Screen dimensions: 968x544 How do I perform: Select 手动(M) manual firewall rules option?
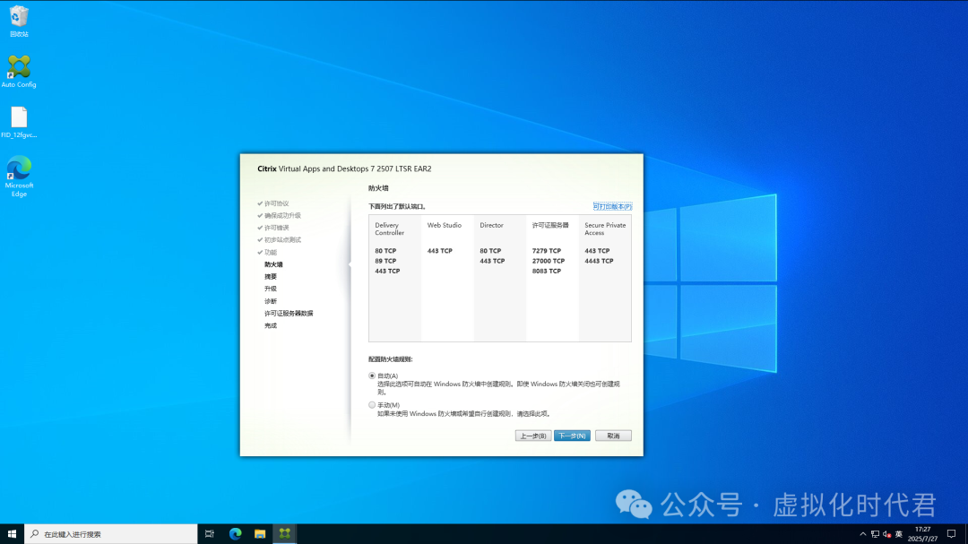(372, 405)
